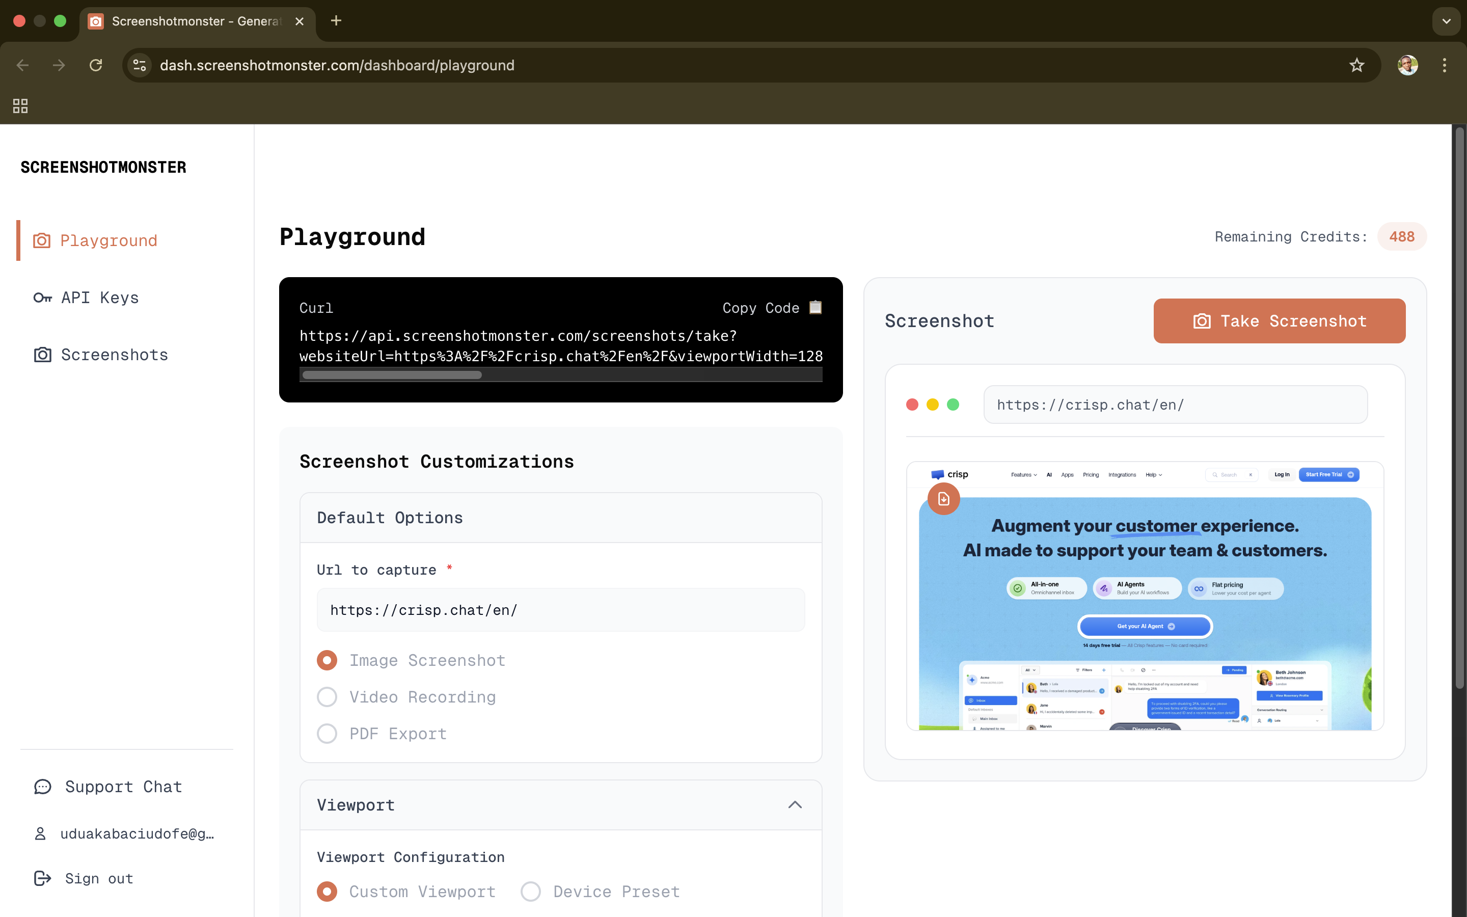Choose PDF Export as the output type
The image size is (1467, 917).
(x=328, y=733)
